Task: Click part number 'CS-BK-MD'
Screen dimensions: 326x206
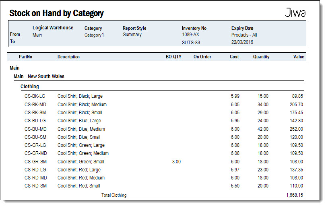Action: click(35, 104)
